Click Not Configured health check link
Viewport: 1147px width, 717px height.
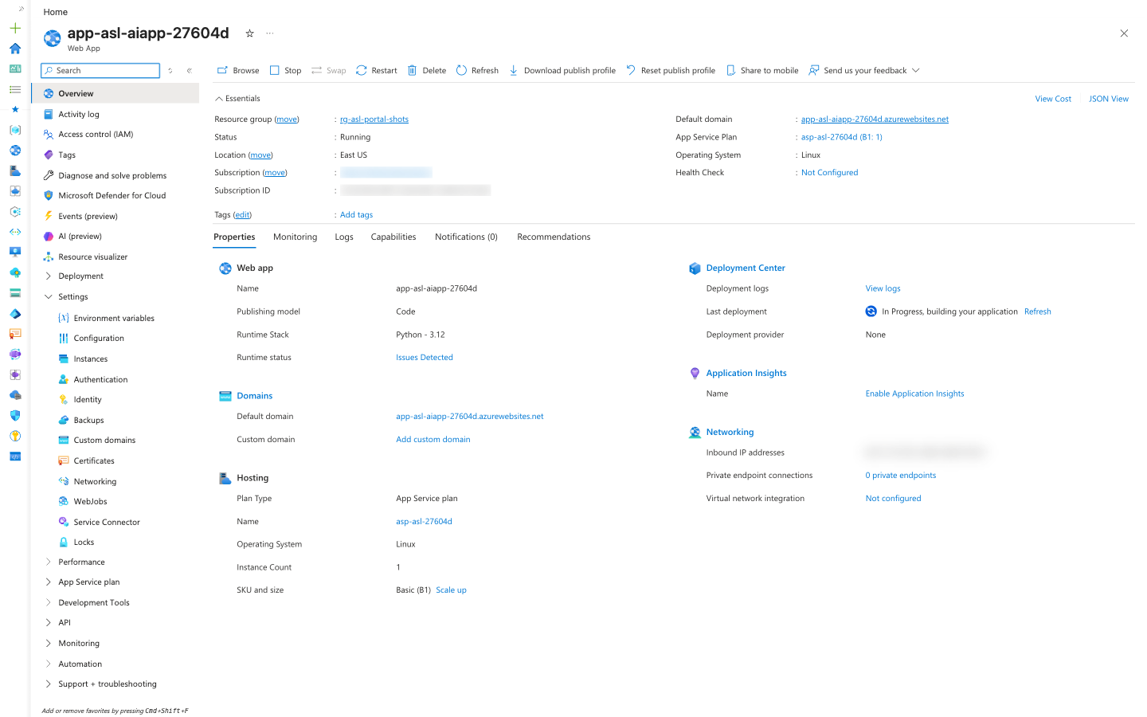point(829,173)
